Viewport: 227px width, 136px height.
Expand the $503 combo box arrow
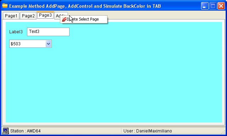[x=48, y=44]
